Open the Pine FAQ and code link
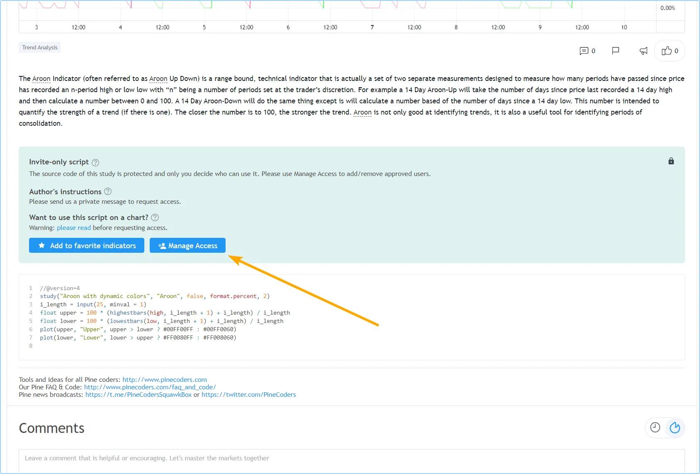This screenshot has height=474, width=700. 150,387
